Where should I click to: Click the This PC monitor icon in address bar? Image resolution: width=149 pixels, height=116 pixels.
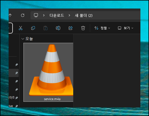tap(36, 15)
